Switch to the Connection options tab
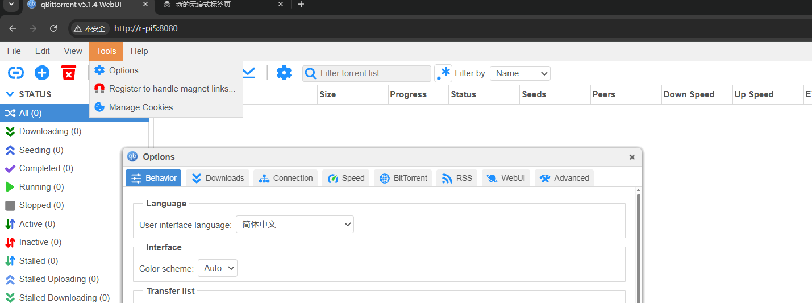812x303 pixels. (286, 178)
